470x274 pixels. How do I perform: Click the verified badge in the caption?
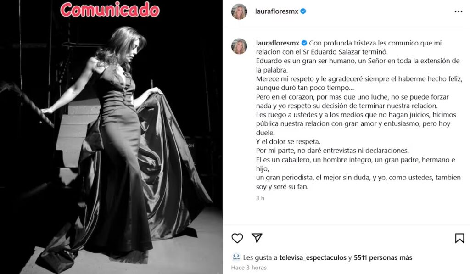[x=304, y=43]
